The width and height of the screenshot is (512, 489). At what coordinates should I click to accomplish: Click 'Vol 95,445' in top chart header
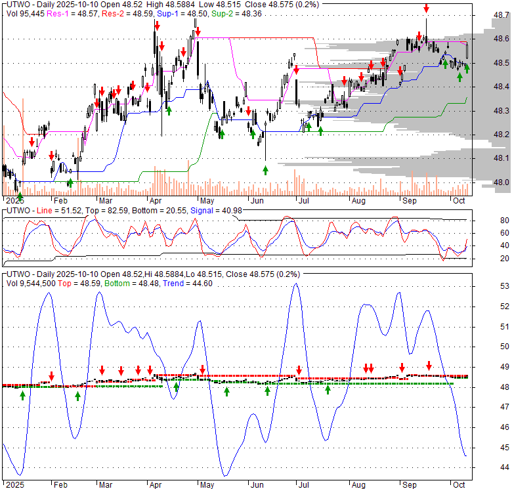(x=26, y=14)
